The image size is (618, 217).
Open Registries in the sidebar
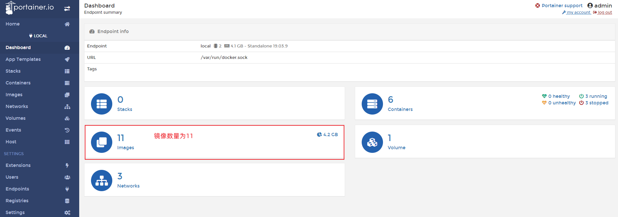40,201
